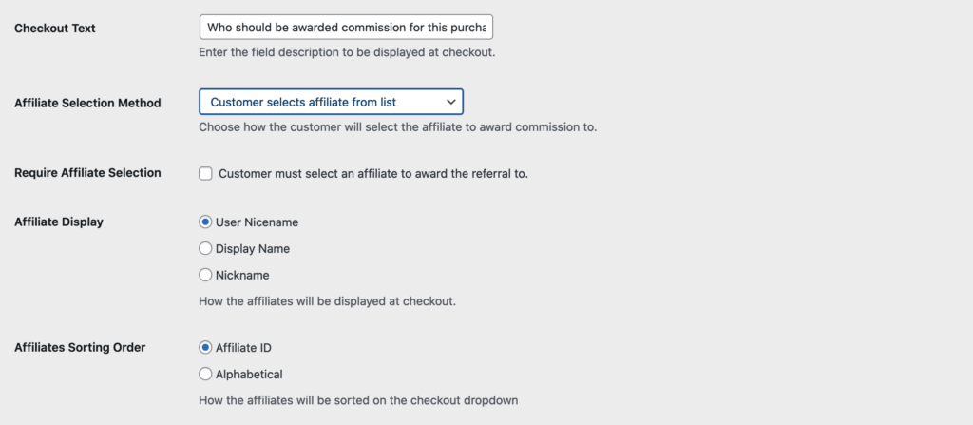Viewport: 973px width, 425px height.
Task: Choose the Display Name radio button
Action: pyautogui.click(x=205, y=248)
